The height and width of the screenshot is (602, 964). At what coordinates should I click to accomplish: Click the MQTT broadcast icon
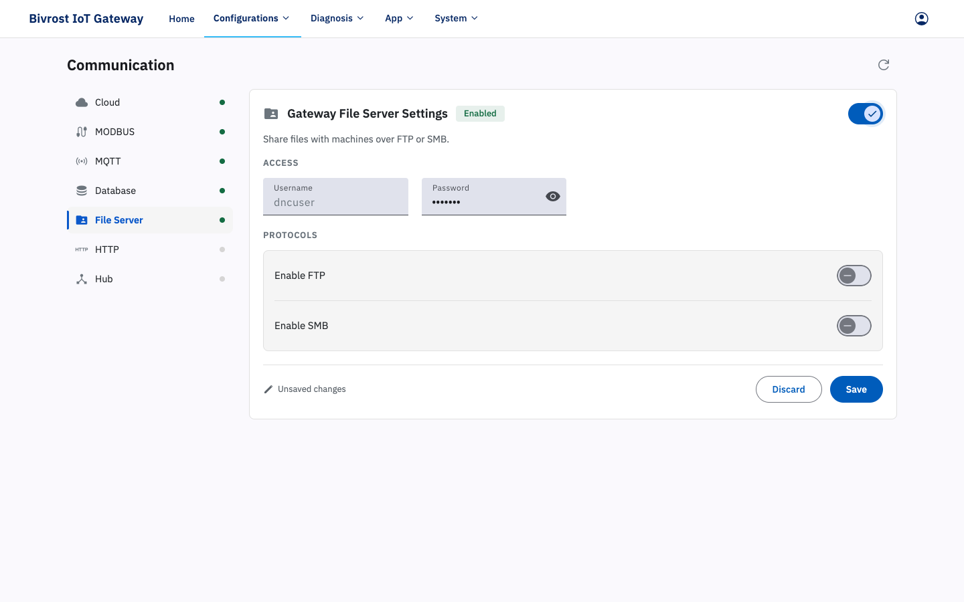pyautogui.click(x=82, y=161)
